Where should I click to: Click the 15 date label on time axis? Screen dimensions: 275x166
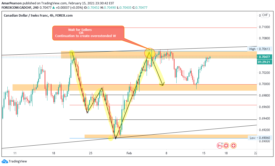(203, 153)
